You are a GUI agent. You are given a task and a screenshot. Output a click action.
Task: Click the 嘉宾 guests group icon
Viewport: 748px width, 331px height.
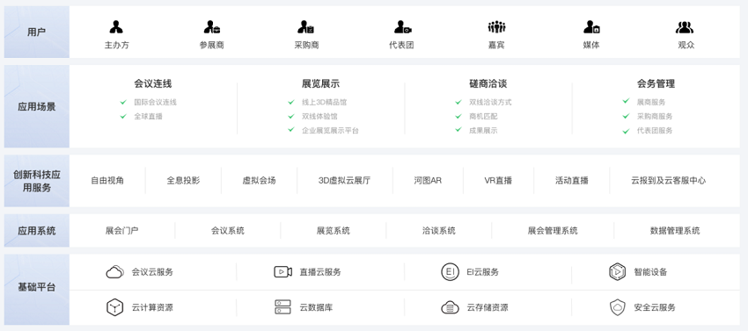(496, 27)
